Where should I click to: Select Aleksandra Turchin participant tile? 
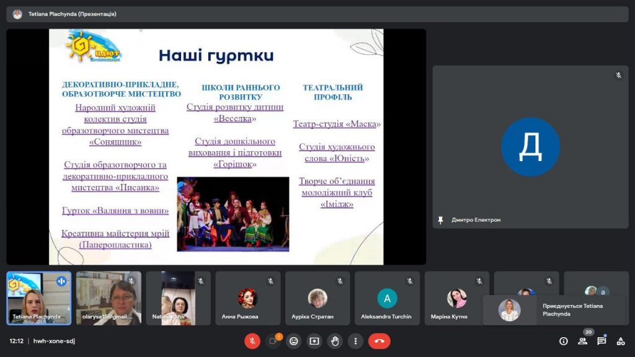tap(386, 298)
